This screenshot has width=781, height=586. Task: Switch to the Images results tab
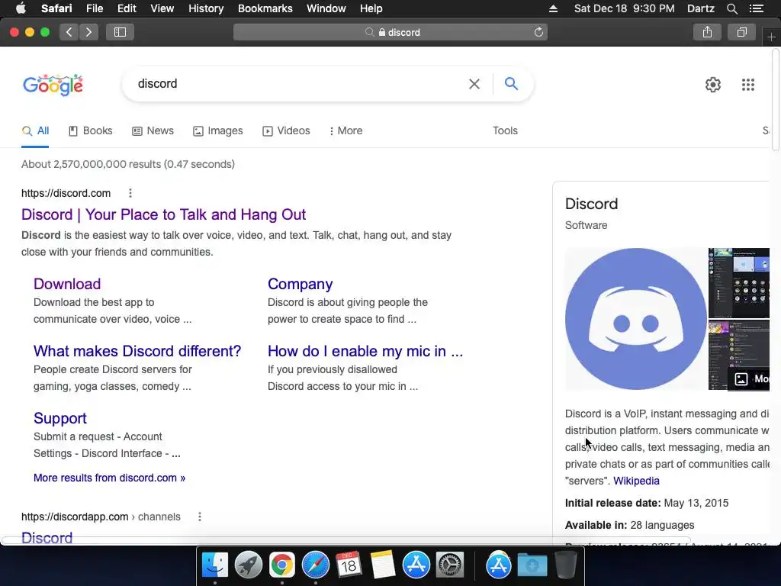pyautogui.click(x=217, y=131)
